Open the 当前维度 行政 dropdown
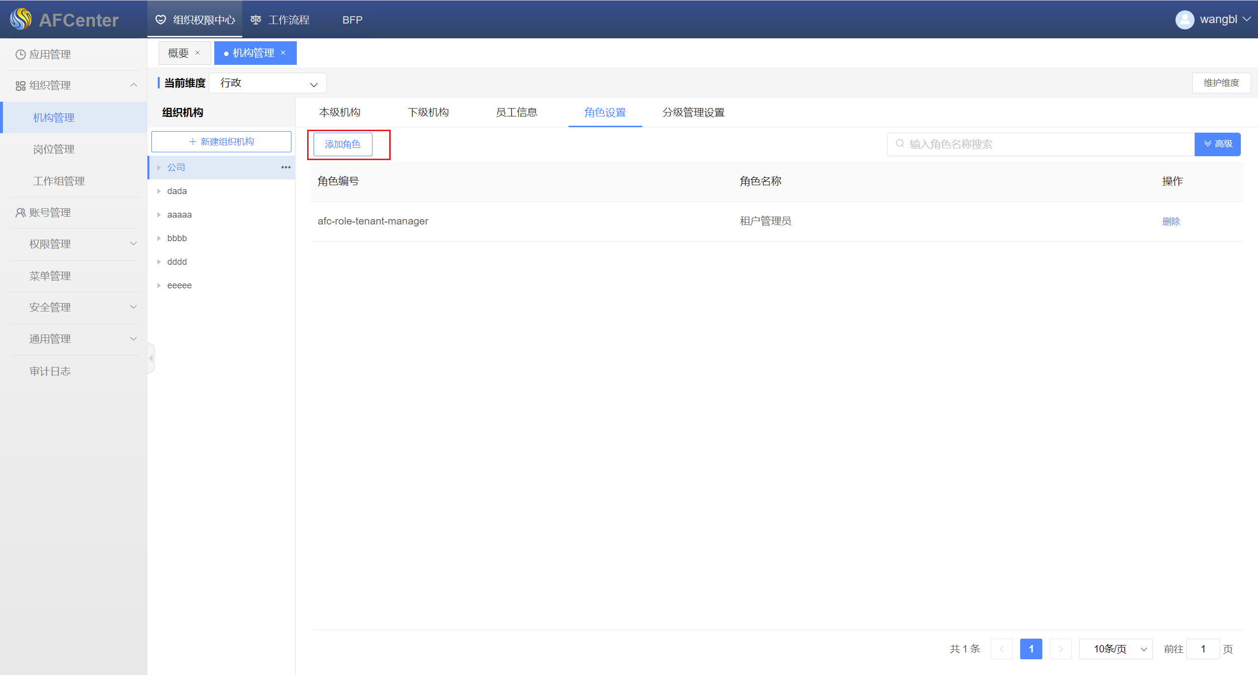Image resolution: width=1258 pixels, height=675 pixels. click(x=268, y=83)
